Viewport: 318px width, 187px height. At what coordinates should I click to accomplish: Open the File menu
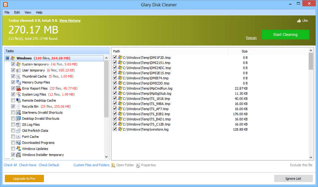(x=7, y=12)
